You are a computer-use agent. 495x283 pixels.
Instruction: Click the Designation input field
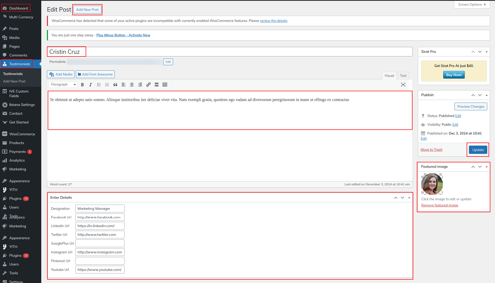pos(100,209)
